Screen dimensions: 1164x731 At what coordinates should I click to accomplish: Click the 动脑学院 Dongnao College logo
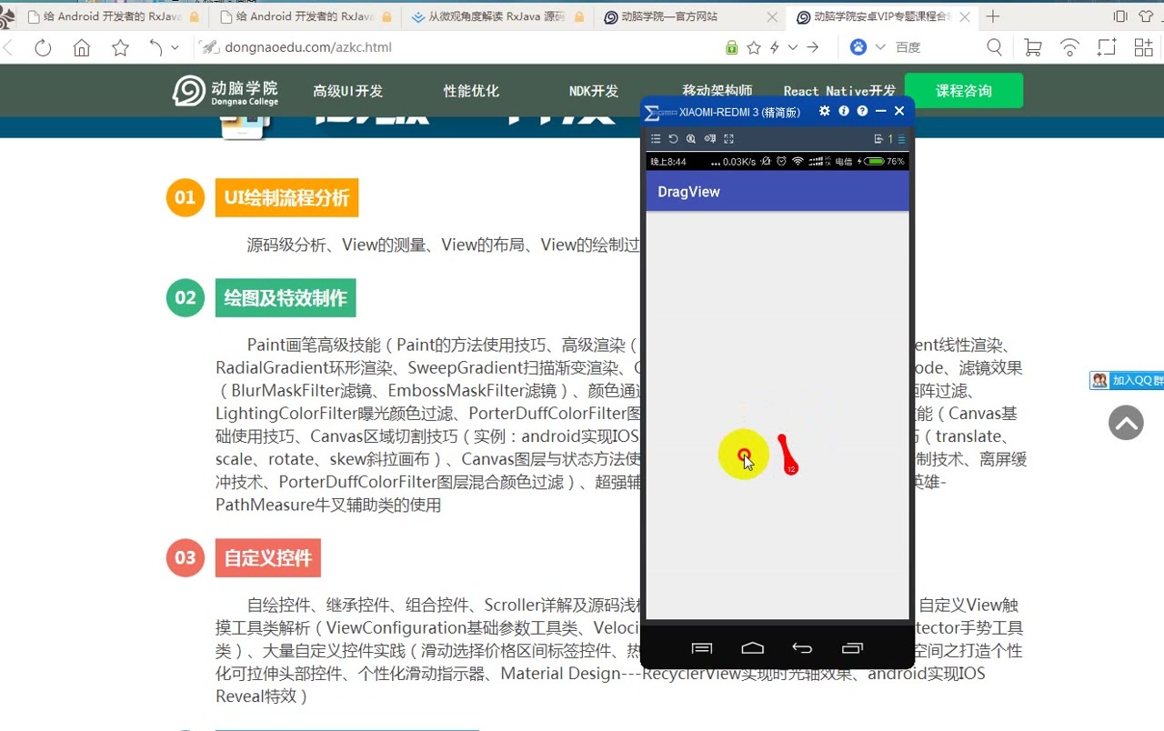click(x=226, y=91)
